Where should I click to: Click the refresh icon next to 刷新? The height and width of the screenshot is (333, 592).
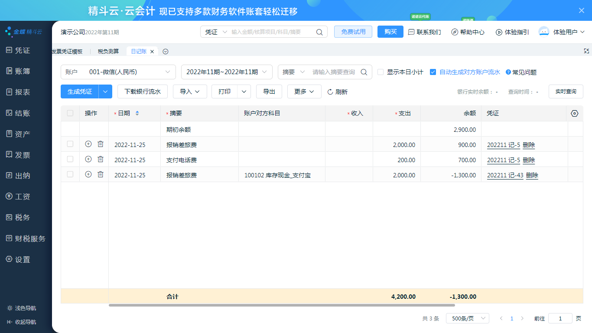pos(330,92)
